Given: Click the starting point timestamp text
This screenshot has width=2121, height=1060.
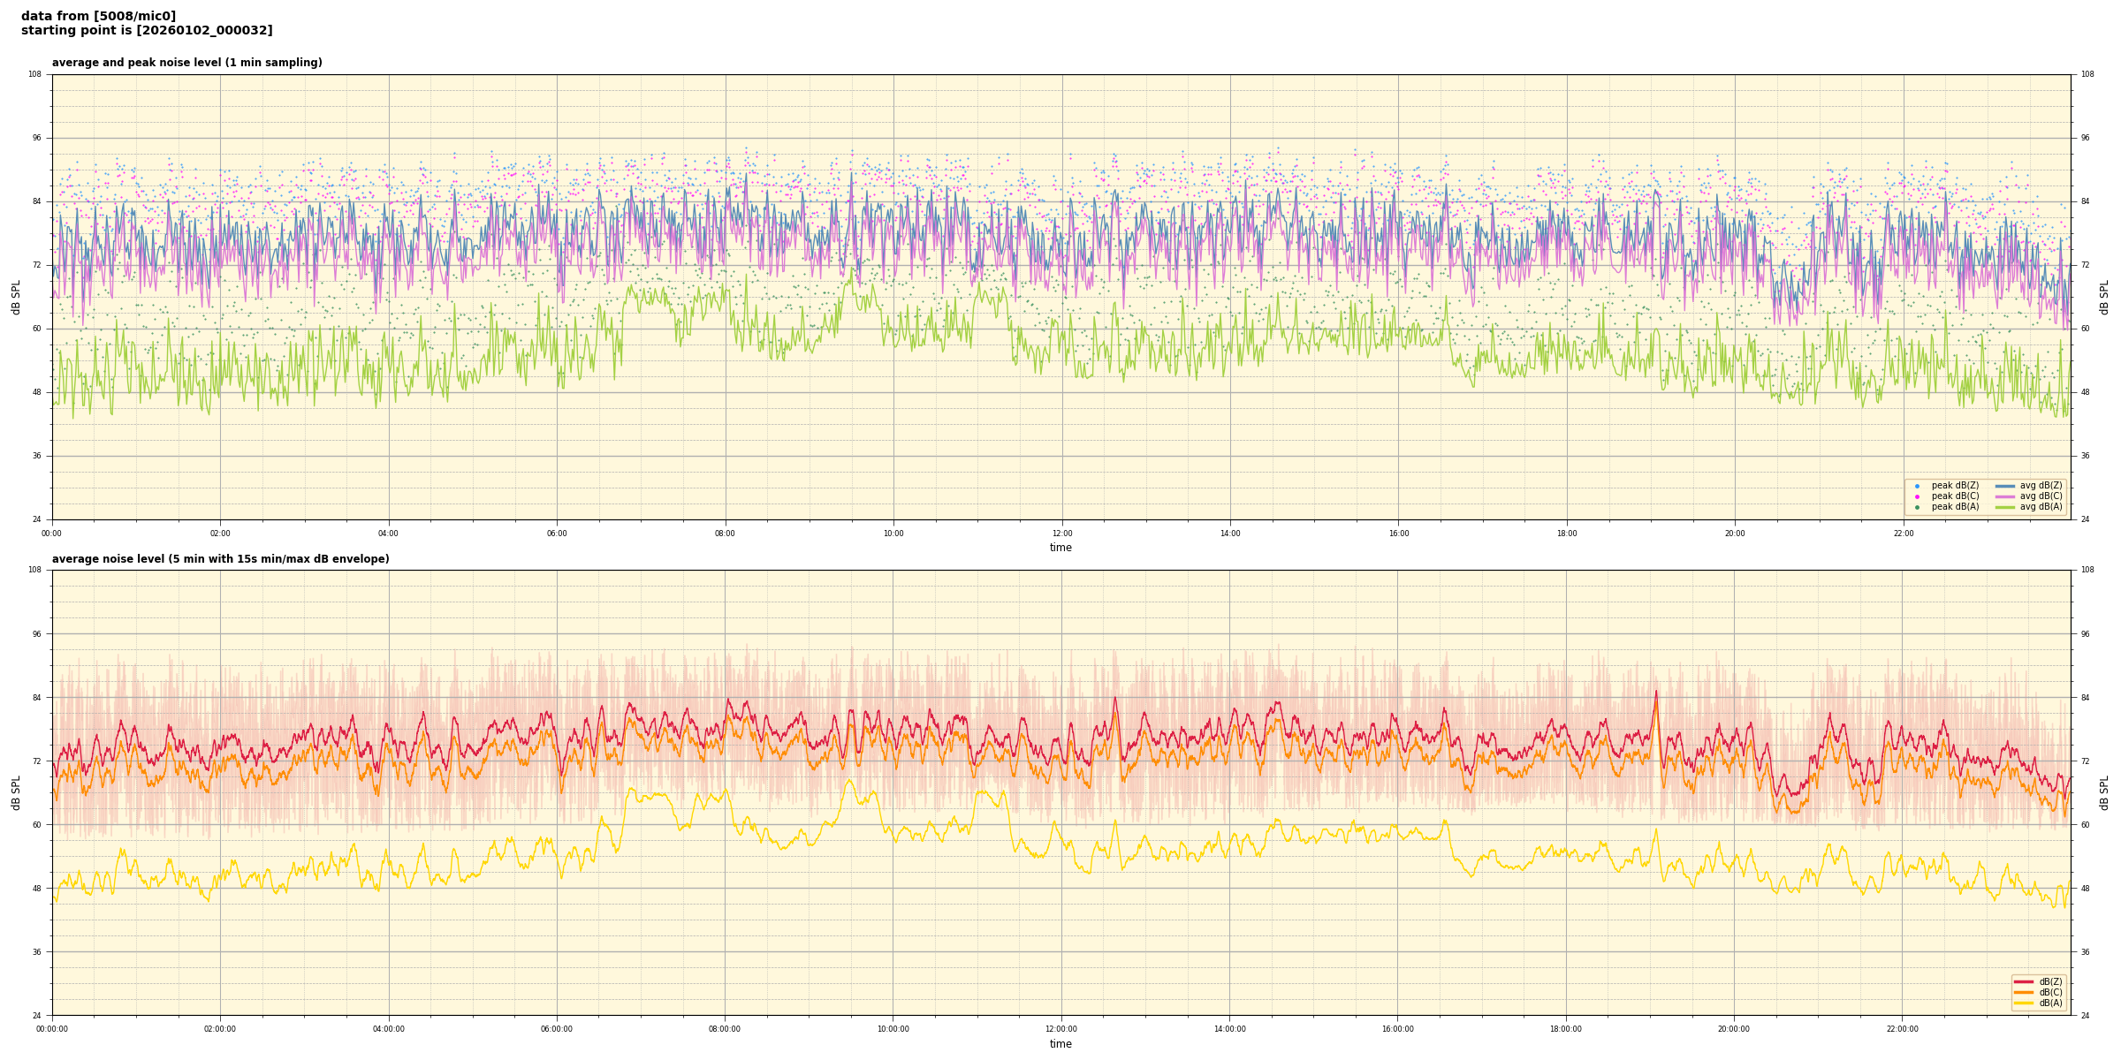Looking at the screenshot, I should coord(147,31).
